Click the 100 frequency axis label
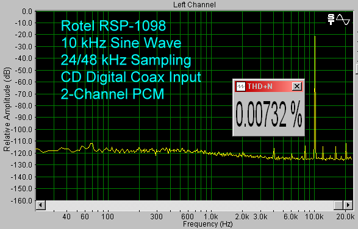 tap(107, 216)
